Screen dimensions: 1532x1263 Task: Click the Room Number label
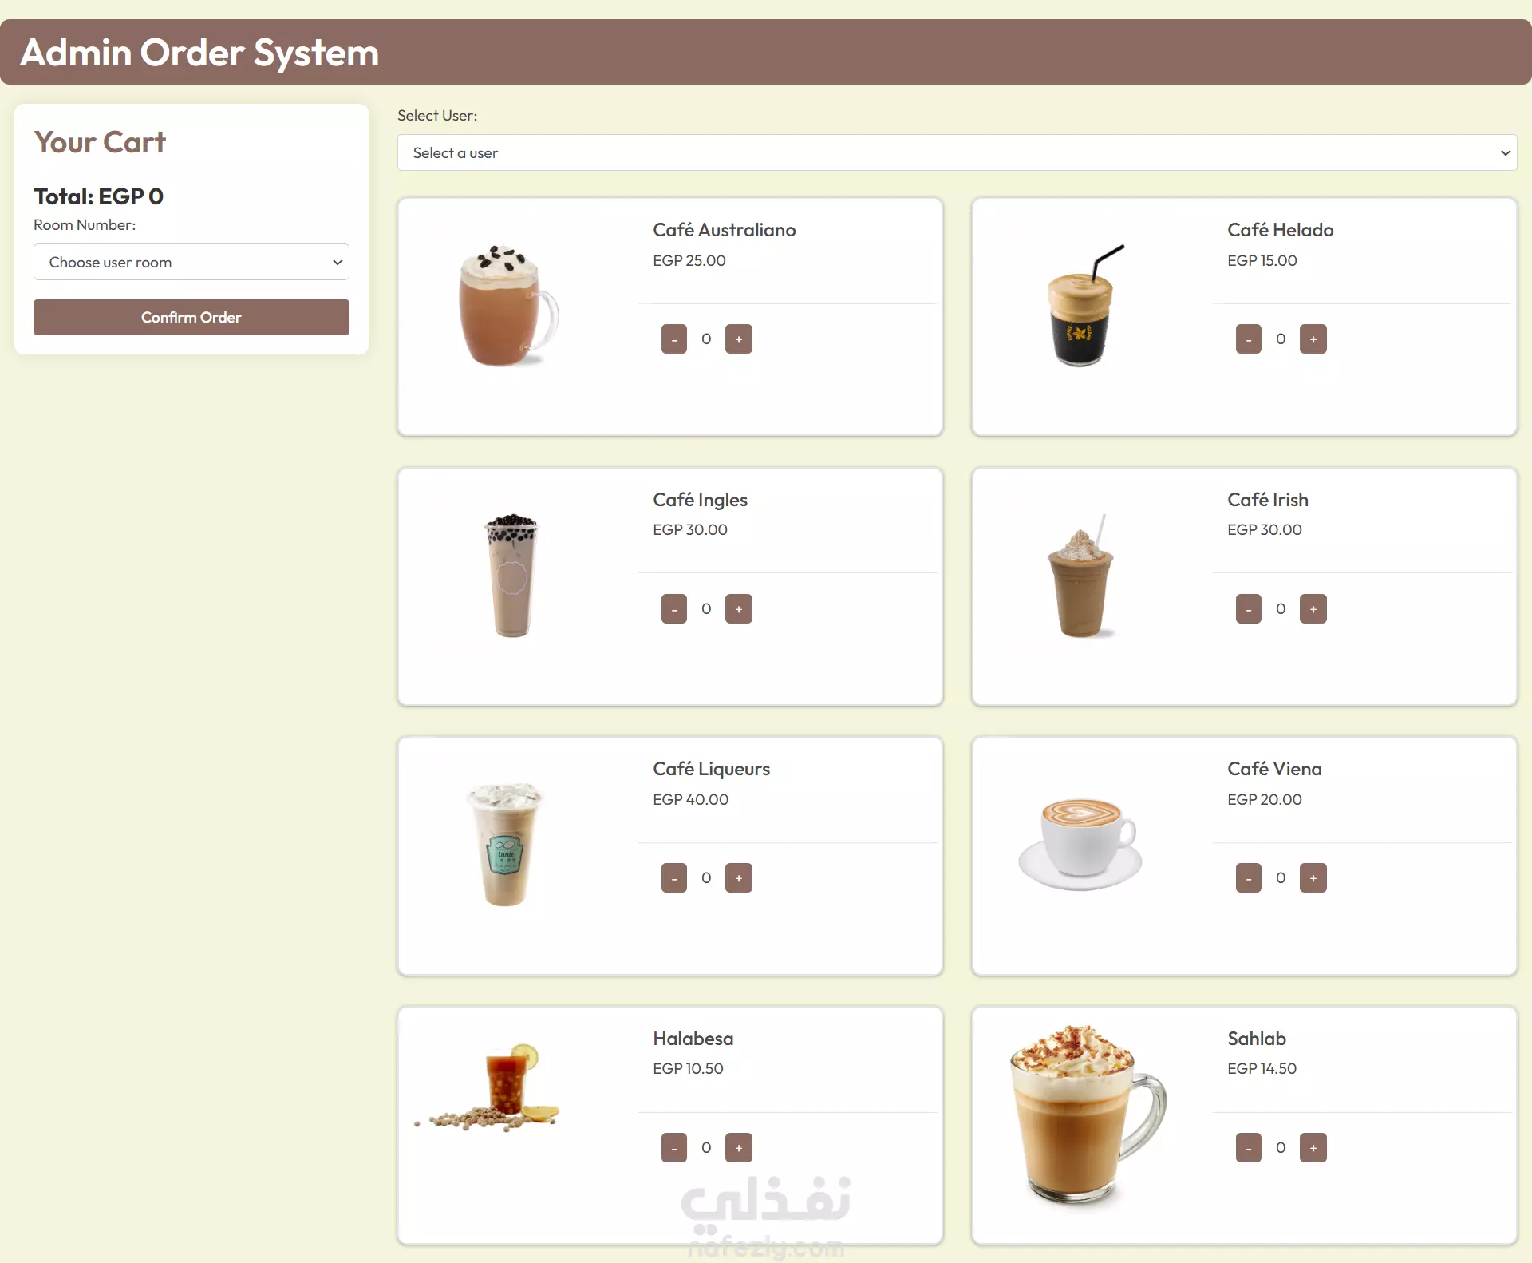tap(85, 225)
